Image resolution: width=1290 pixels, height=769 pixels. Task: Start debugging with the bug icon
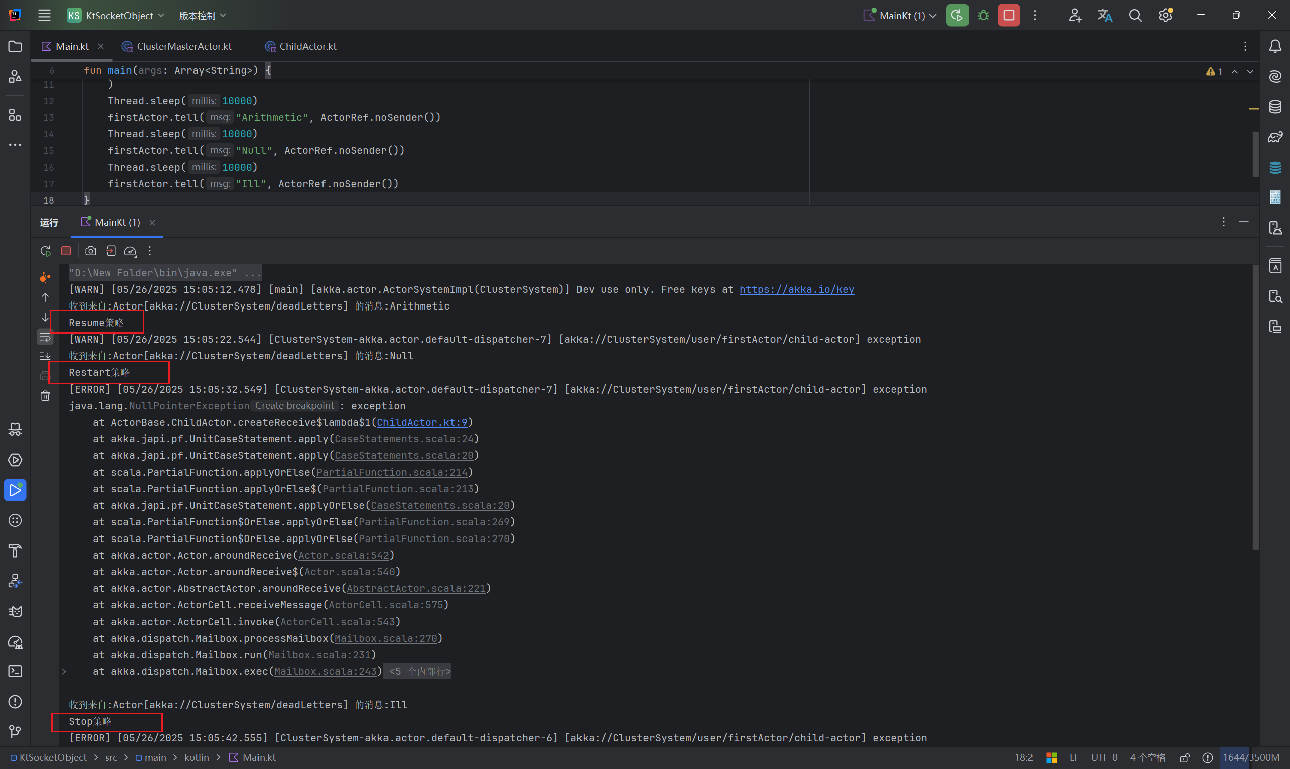click(983, 15)
